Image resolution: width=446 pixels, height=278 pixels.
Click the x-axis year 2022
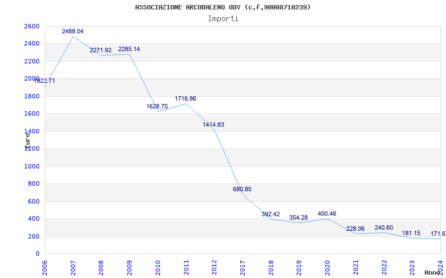pyautogui.click(x=384, y=268)
